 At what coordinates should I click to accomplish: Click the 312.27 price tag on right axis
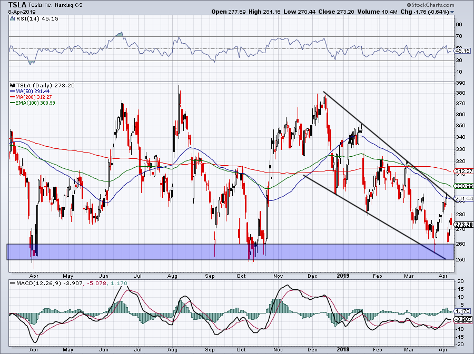pyautogui.click(x=463, y=171)
